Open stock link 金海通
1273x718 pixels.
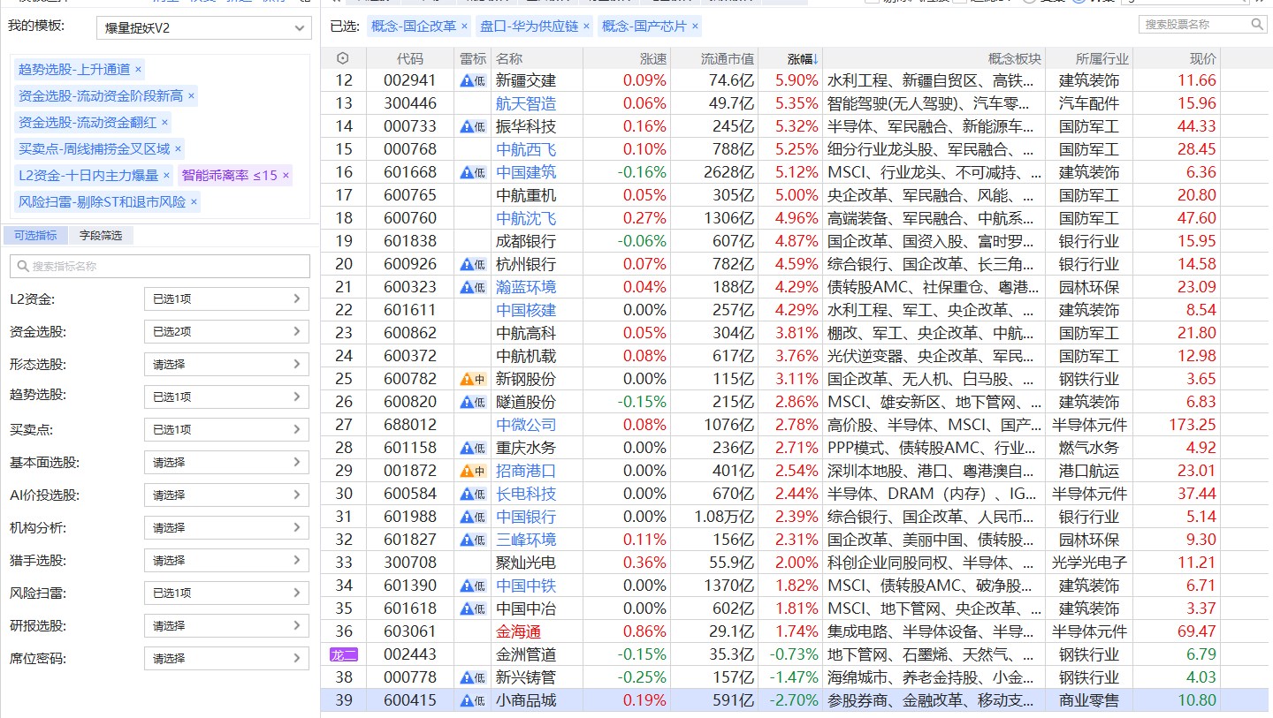pos(519,631)
